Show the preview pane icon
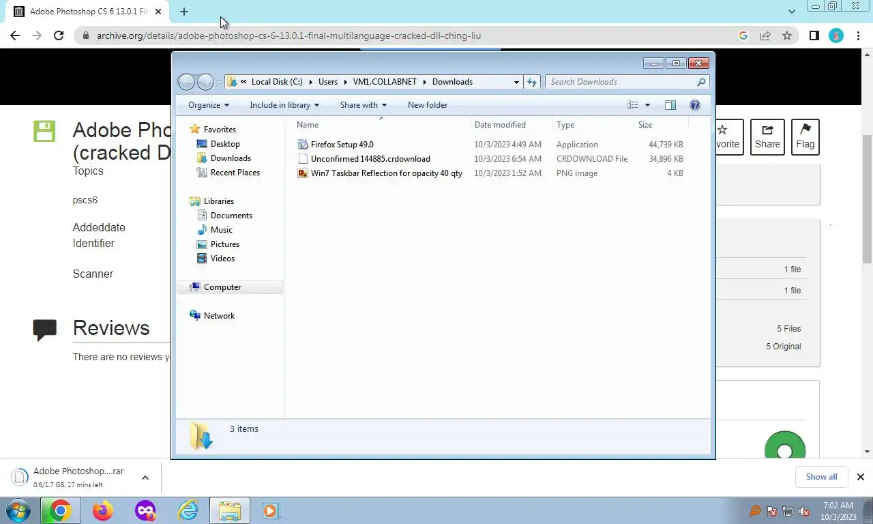The width and height of the screenshot is (873, 524). tap(670, 105)
